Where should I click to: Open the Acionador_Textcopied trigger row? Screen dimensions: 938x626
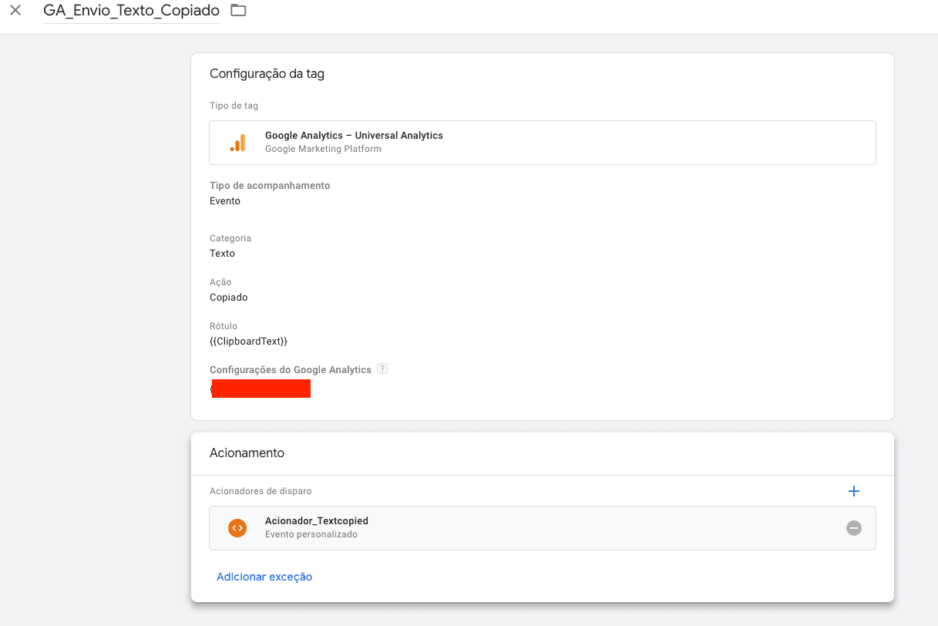coord(543,528)
